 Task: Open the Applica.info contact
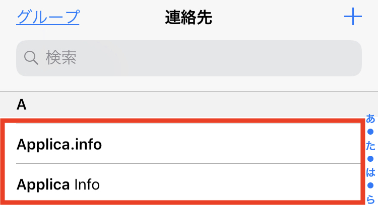pyautogui.click(x=182, y=144)
